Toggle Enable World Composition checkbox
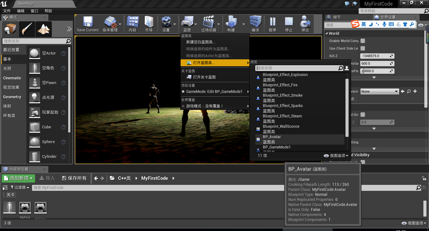Screen dimensions: 429x231 click(x=363, y=41)
